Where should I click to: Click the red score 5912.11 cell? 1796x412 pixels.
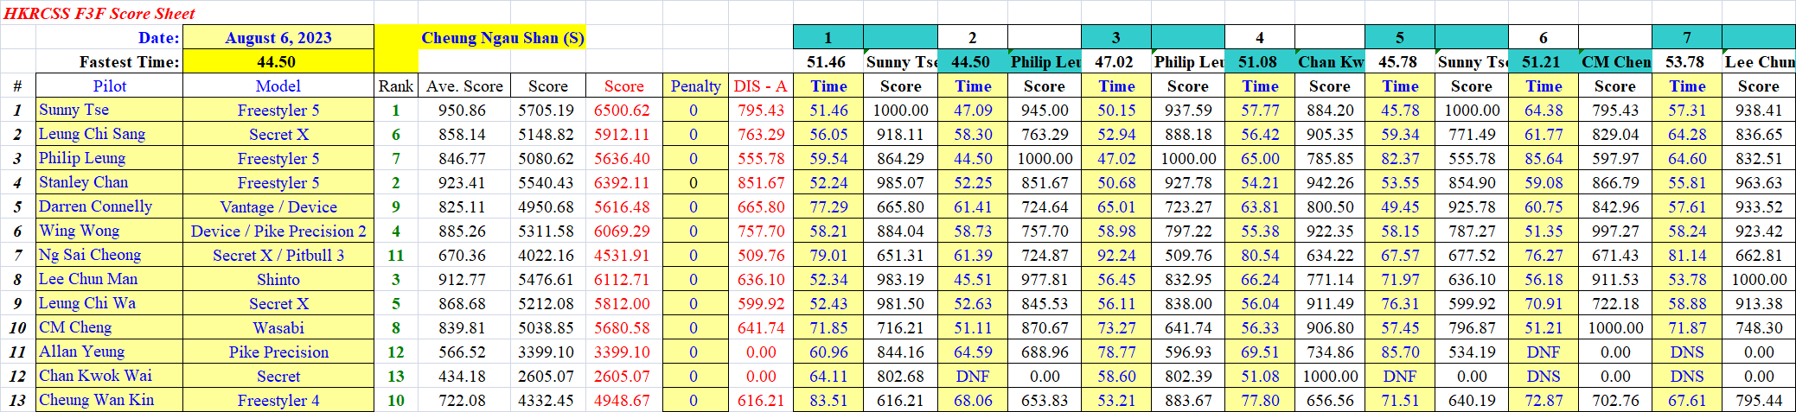(623, 134)
